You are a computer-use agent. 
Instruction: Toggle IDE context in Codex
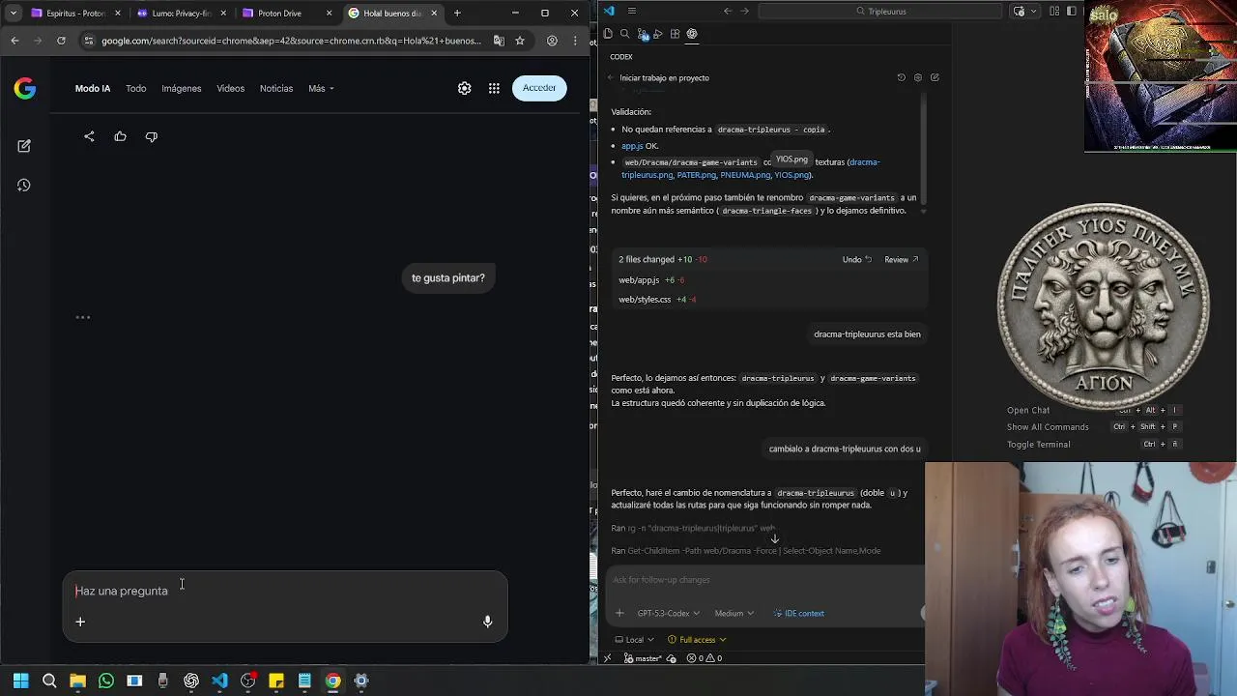798,613
